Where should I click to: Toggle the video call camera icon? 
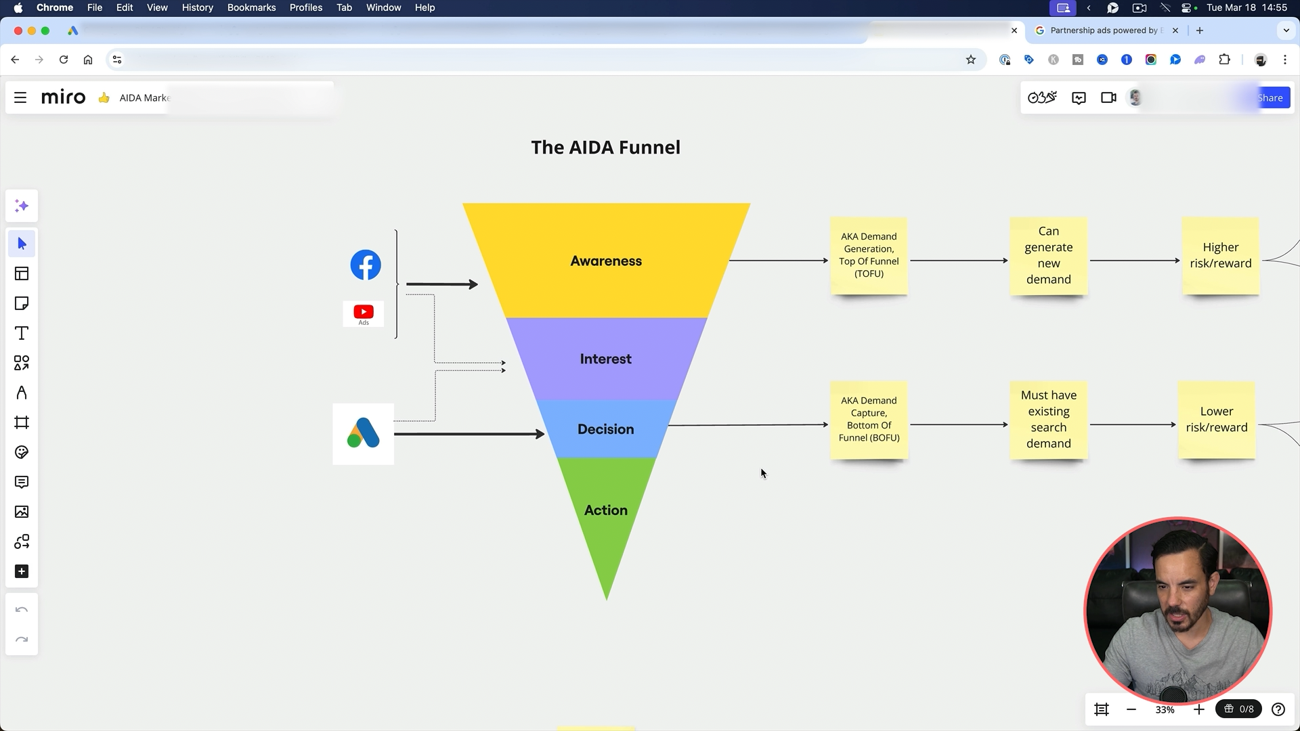(x=1108, y=97)
